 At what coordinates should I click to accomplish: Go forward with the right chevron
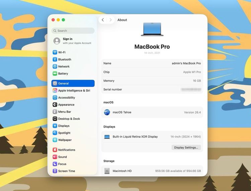click(110, 20)
